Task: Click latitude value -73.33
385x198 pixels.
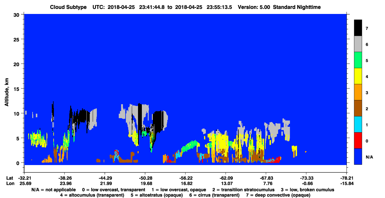Action: click(x=306, y=178)
